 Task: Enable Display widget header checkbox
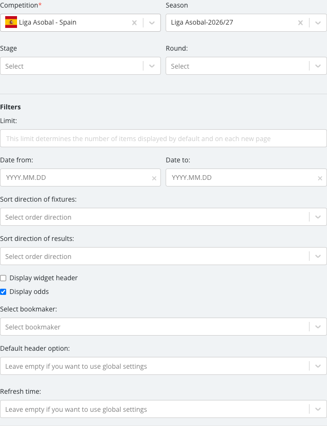pos(3,278)
